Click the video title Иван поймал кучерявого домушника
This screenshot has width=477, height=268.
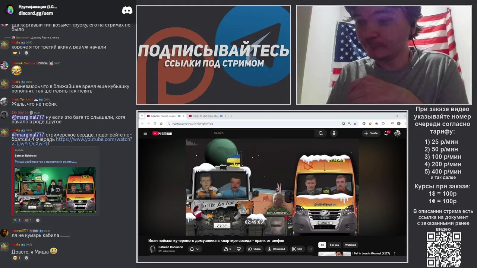tap(216, 240)
